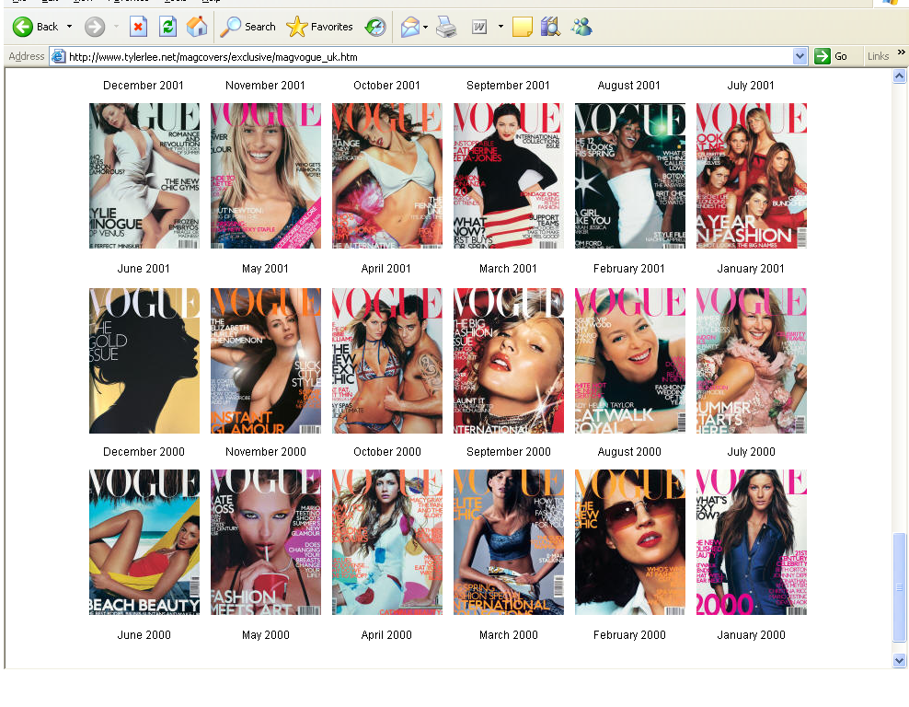Open the November 2000 Vogue cover
Viewport: 909px width, 707px height.
266,542
